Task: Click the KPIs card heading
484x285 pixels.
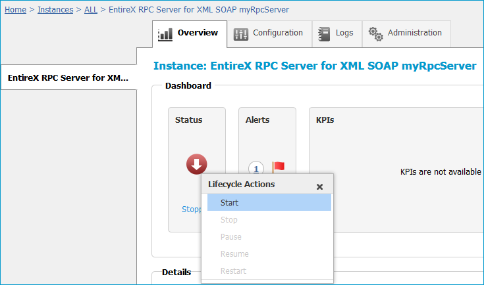Action: point(325,120)
